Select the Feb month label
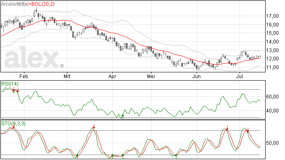285x160 pixels. (24, 76)
